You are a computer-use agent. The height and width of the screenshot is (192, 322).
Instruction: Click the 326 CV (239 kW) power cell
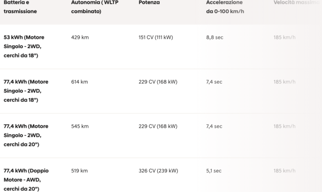[158, 171]
